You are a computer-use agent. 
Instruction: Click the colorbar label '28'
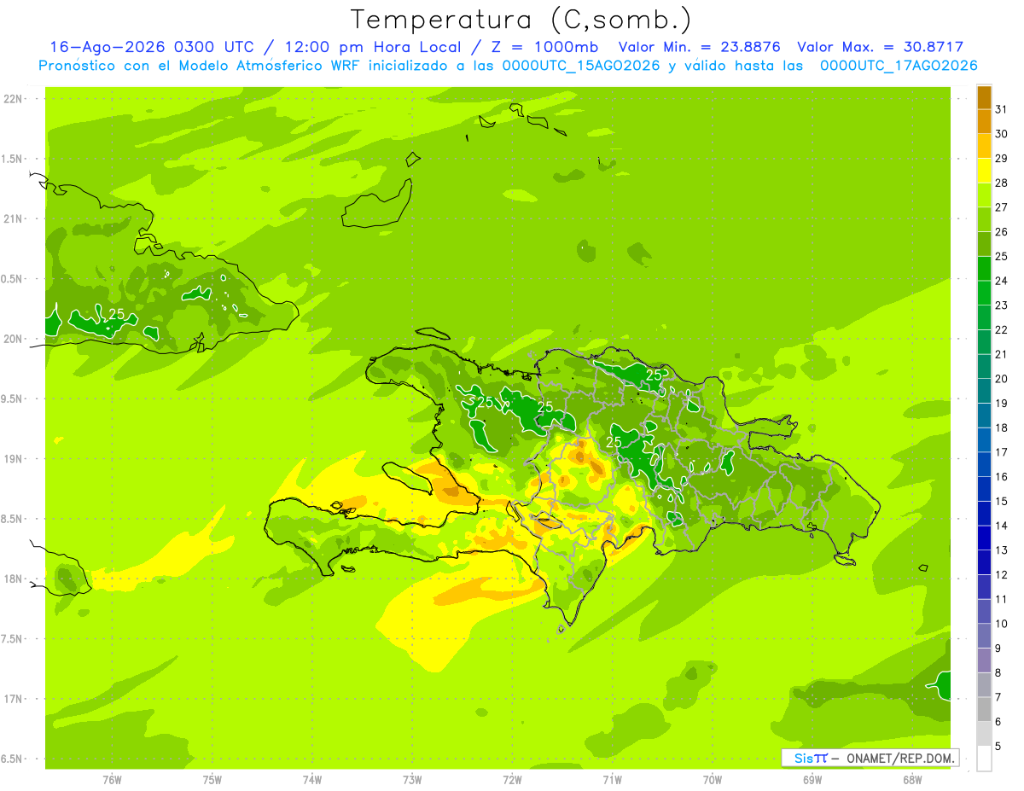click(x=1002, y=183)
